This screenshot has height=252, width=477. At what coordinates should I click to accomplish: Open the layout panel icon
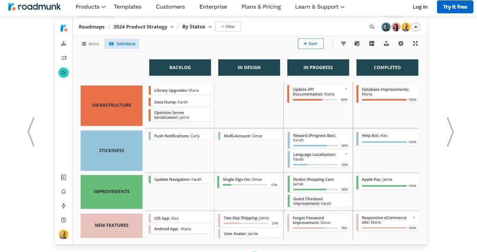(x=372, y=43)
